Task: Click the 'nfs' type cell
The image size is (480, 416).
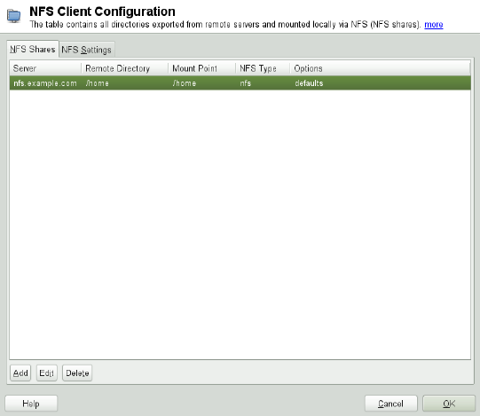Action: click(245, 83)
